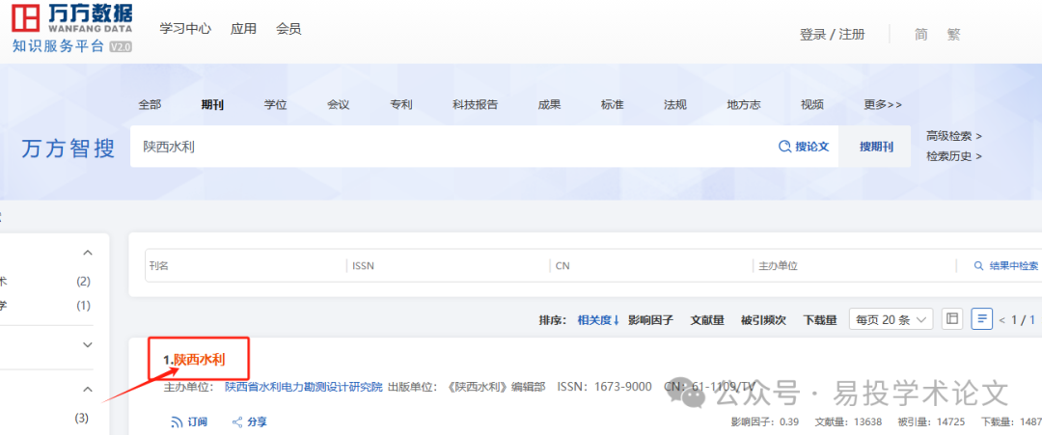Image resolution: width=1042 pixels, height=435 pixels.
Task: Expand 更多>> search categories
Action: tap(883, 104)
